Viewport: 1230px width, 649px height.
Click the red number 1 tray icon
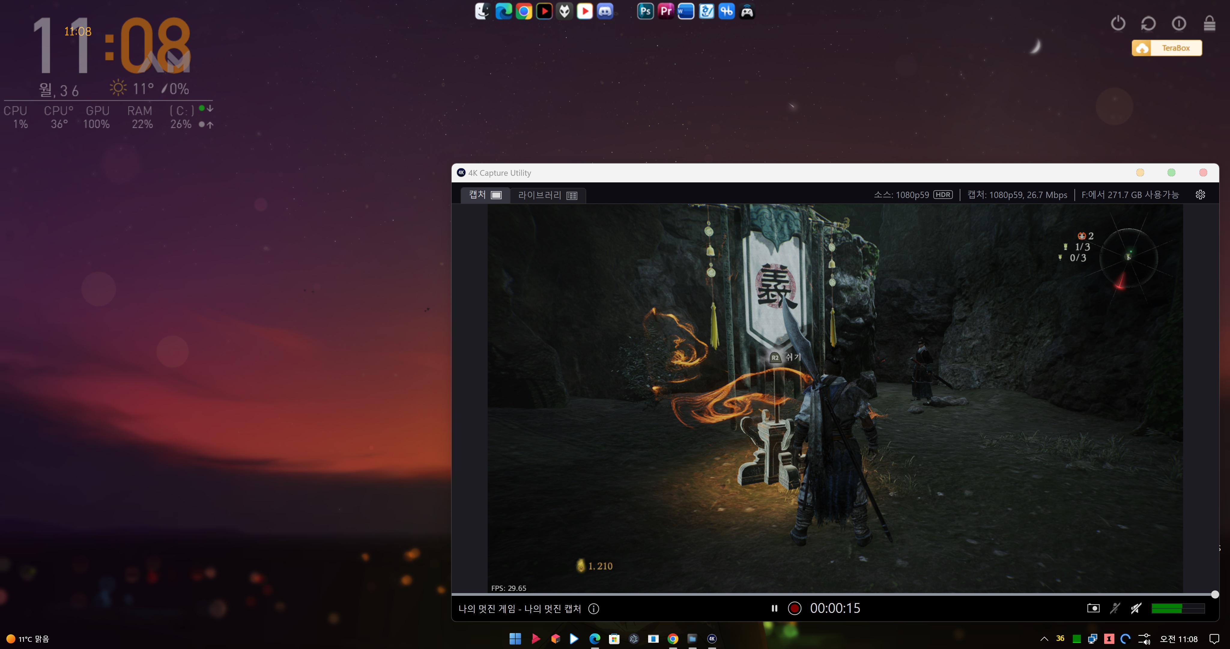(1109, 639)
